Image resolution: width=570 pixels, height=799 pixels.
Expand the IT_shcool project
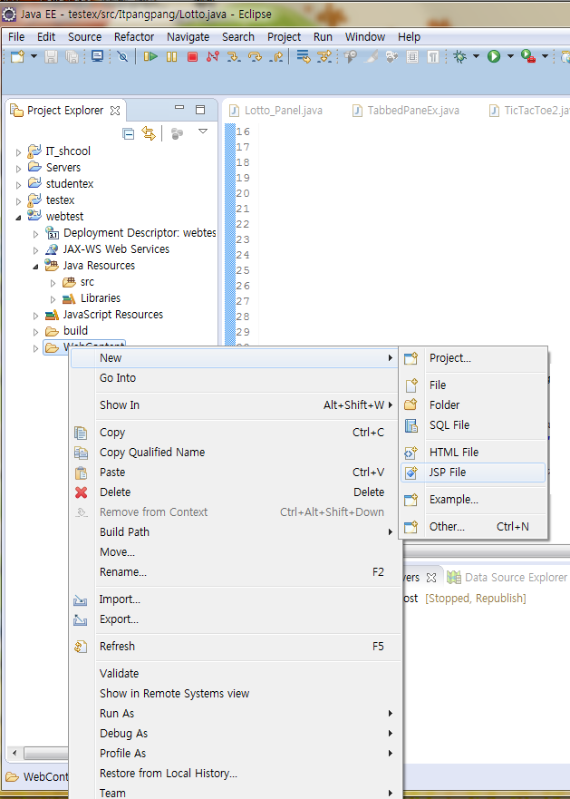pos(18,152)
